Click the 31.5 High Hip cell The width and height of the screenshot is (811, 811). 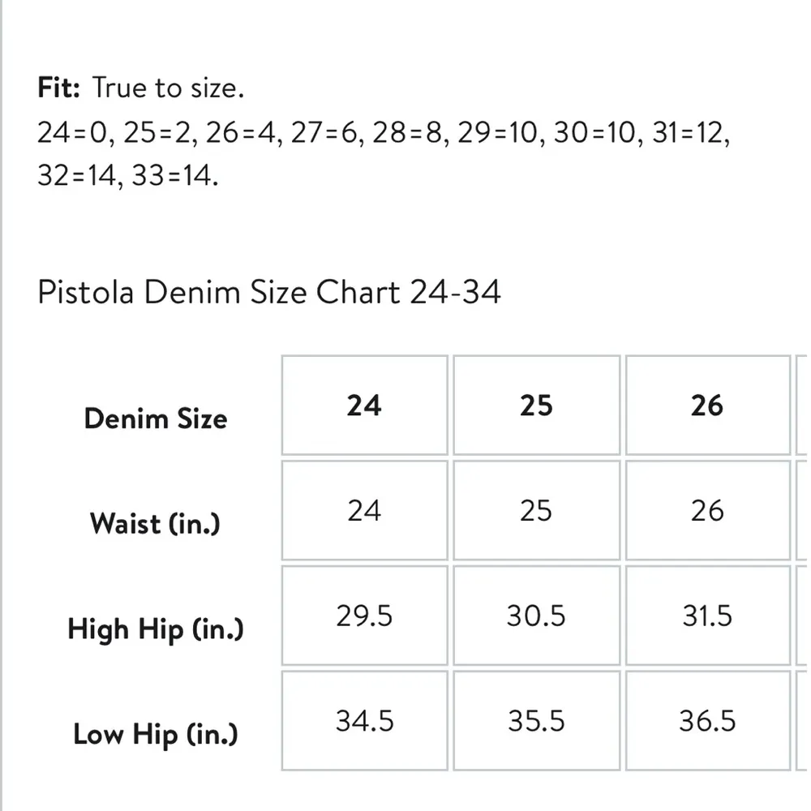pos(707,616)
